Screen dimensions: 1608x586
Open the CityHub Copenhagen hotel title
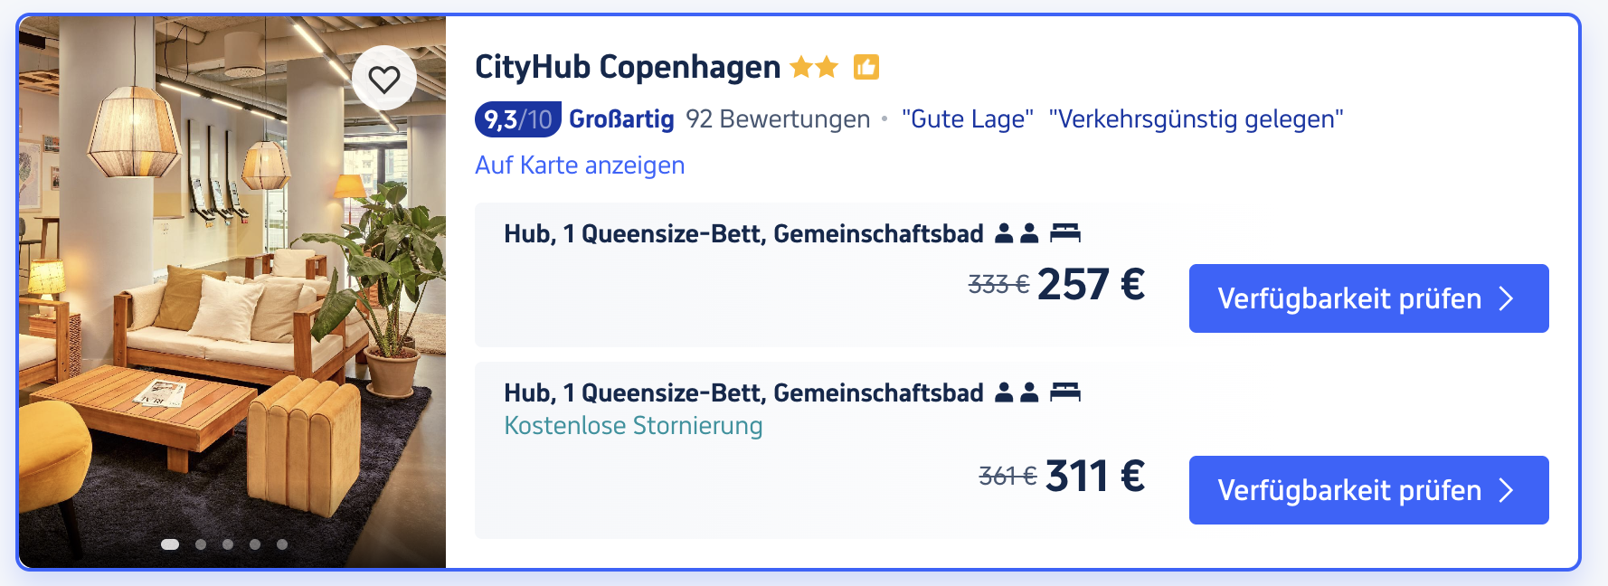click(628, 67)
